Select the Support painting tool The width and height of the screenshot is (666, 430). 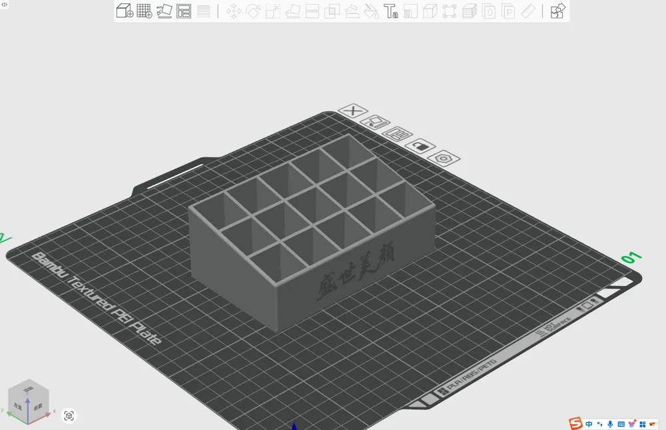coord(352,11)
